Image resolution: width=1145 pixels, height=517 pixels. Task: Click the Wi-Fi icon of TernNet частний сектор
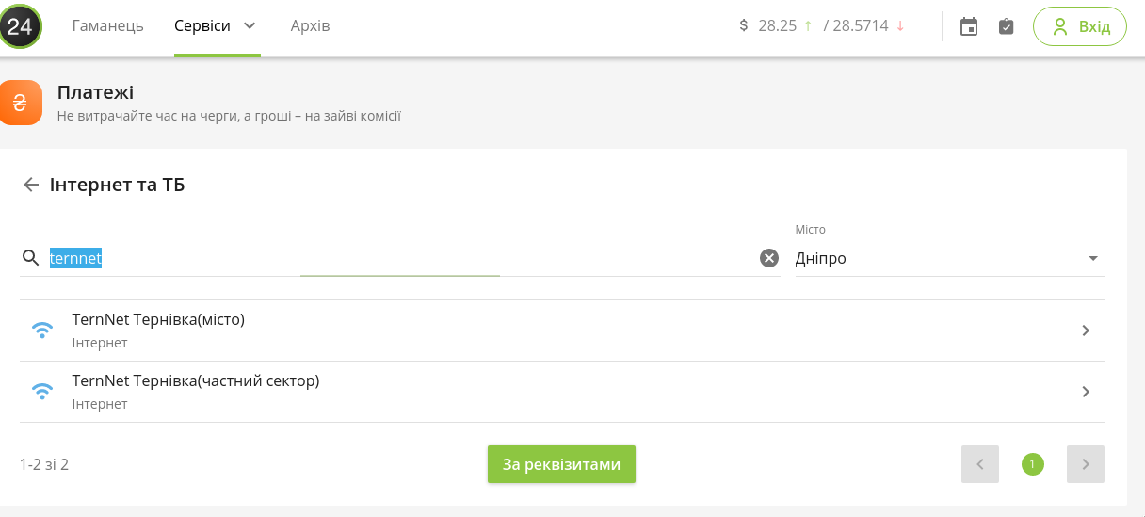pyautogui.click(x=42, y=392)
